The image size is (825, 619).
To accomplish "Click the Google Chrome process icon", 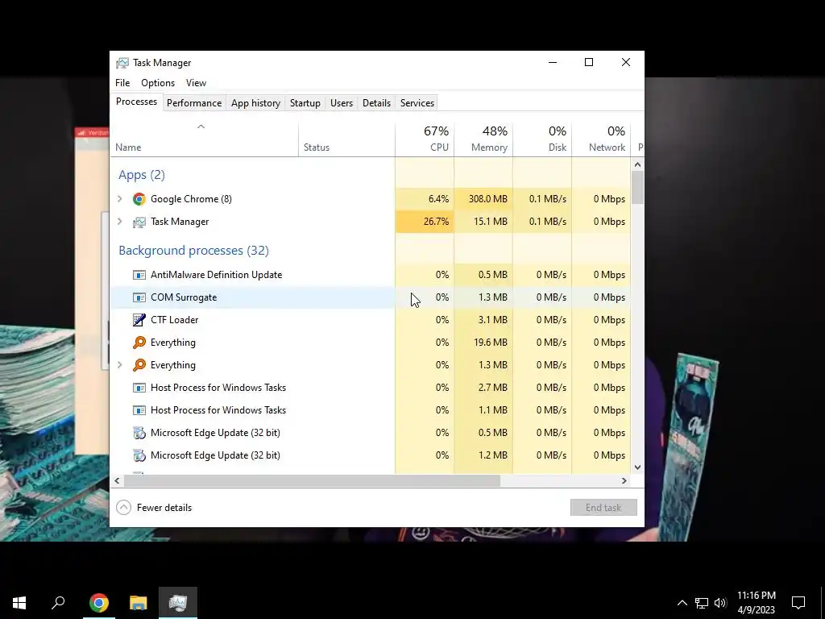I will click(139, 199).
